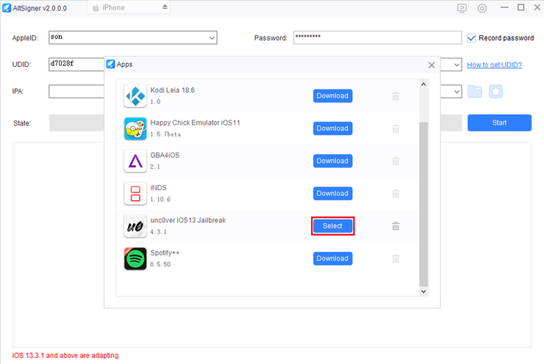Expand the UDID dropdown arrow
Screen dimensions: 544x364
click(457, 65)
